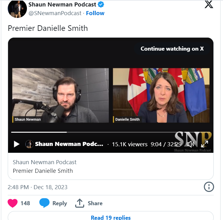Open the Shaun Newman Podcast profile avatar

coord(17,9)
